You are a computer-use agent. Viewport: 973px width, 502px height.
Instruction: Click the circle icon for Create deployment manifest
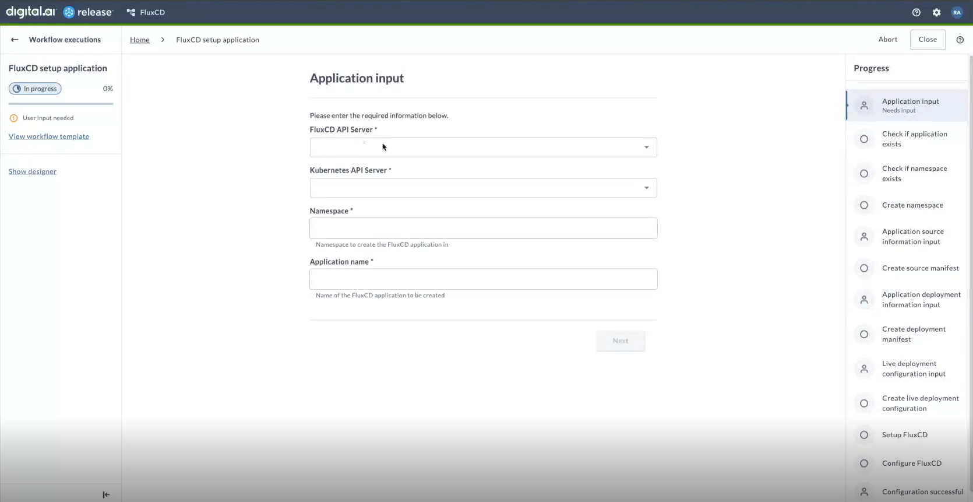point(864,334)
